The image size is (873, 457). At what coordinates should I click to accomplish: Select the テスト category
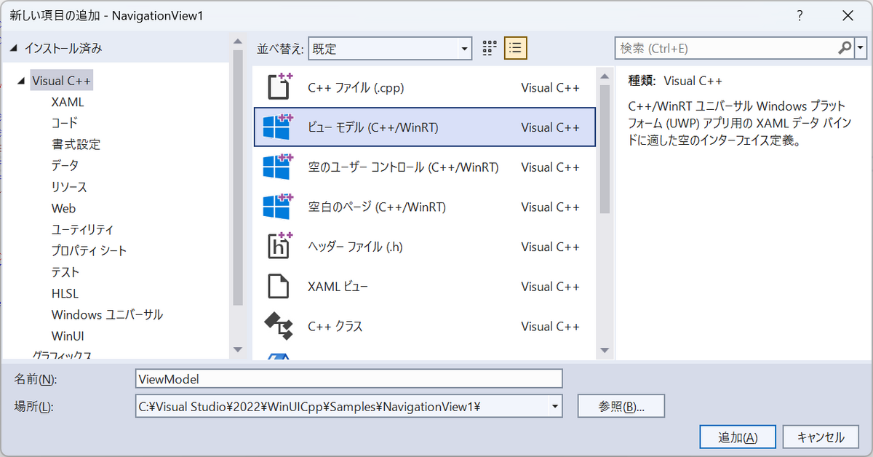coord(65,272)
